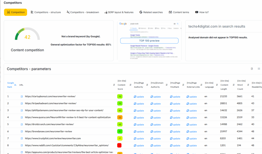
Task: Open external link icon for quora.com row
Action: pyautogui.click(x=22, y=117)
